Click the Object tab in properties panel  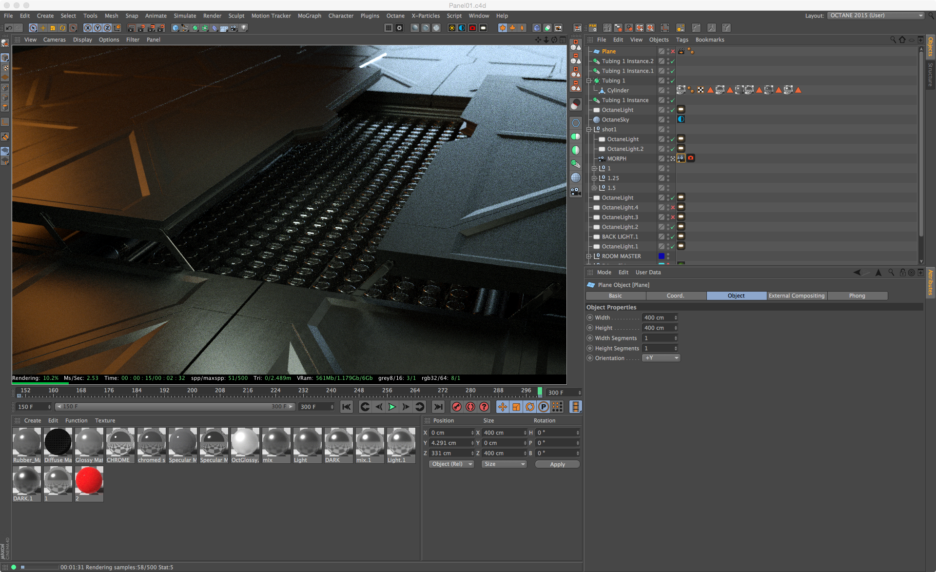click(736, 295)
